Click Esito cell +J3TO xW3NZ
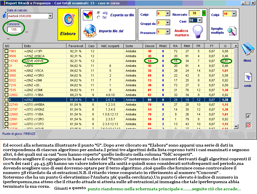The image size is (257, 194). coord(34,109)
